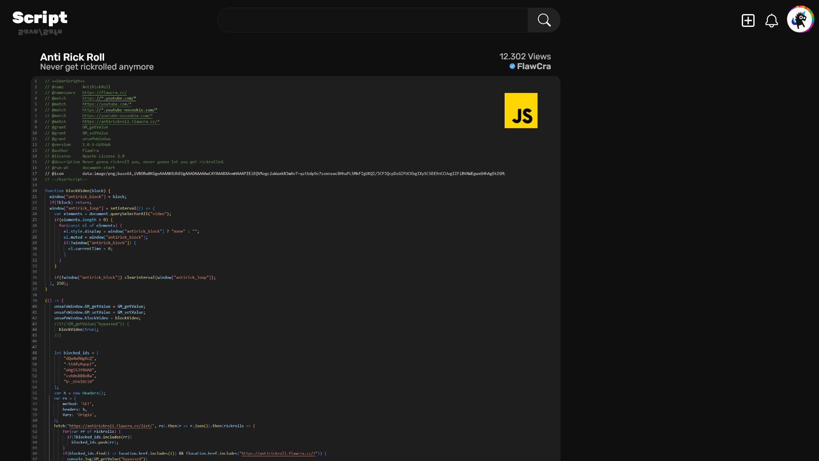This screenshot has height=461, width=819.
Task: Open the flawcra.cc namespace link
Action: [104, 92]
